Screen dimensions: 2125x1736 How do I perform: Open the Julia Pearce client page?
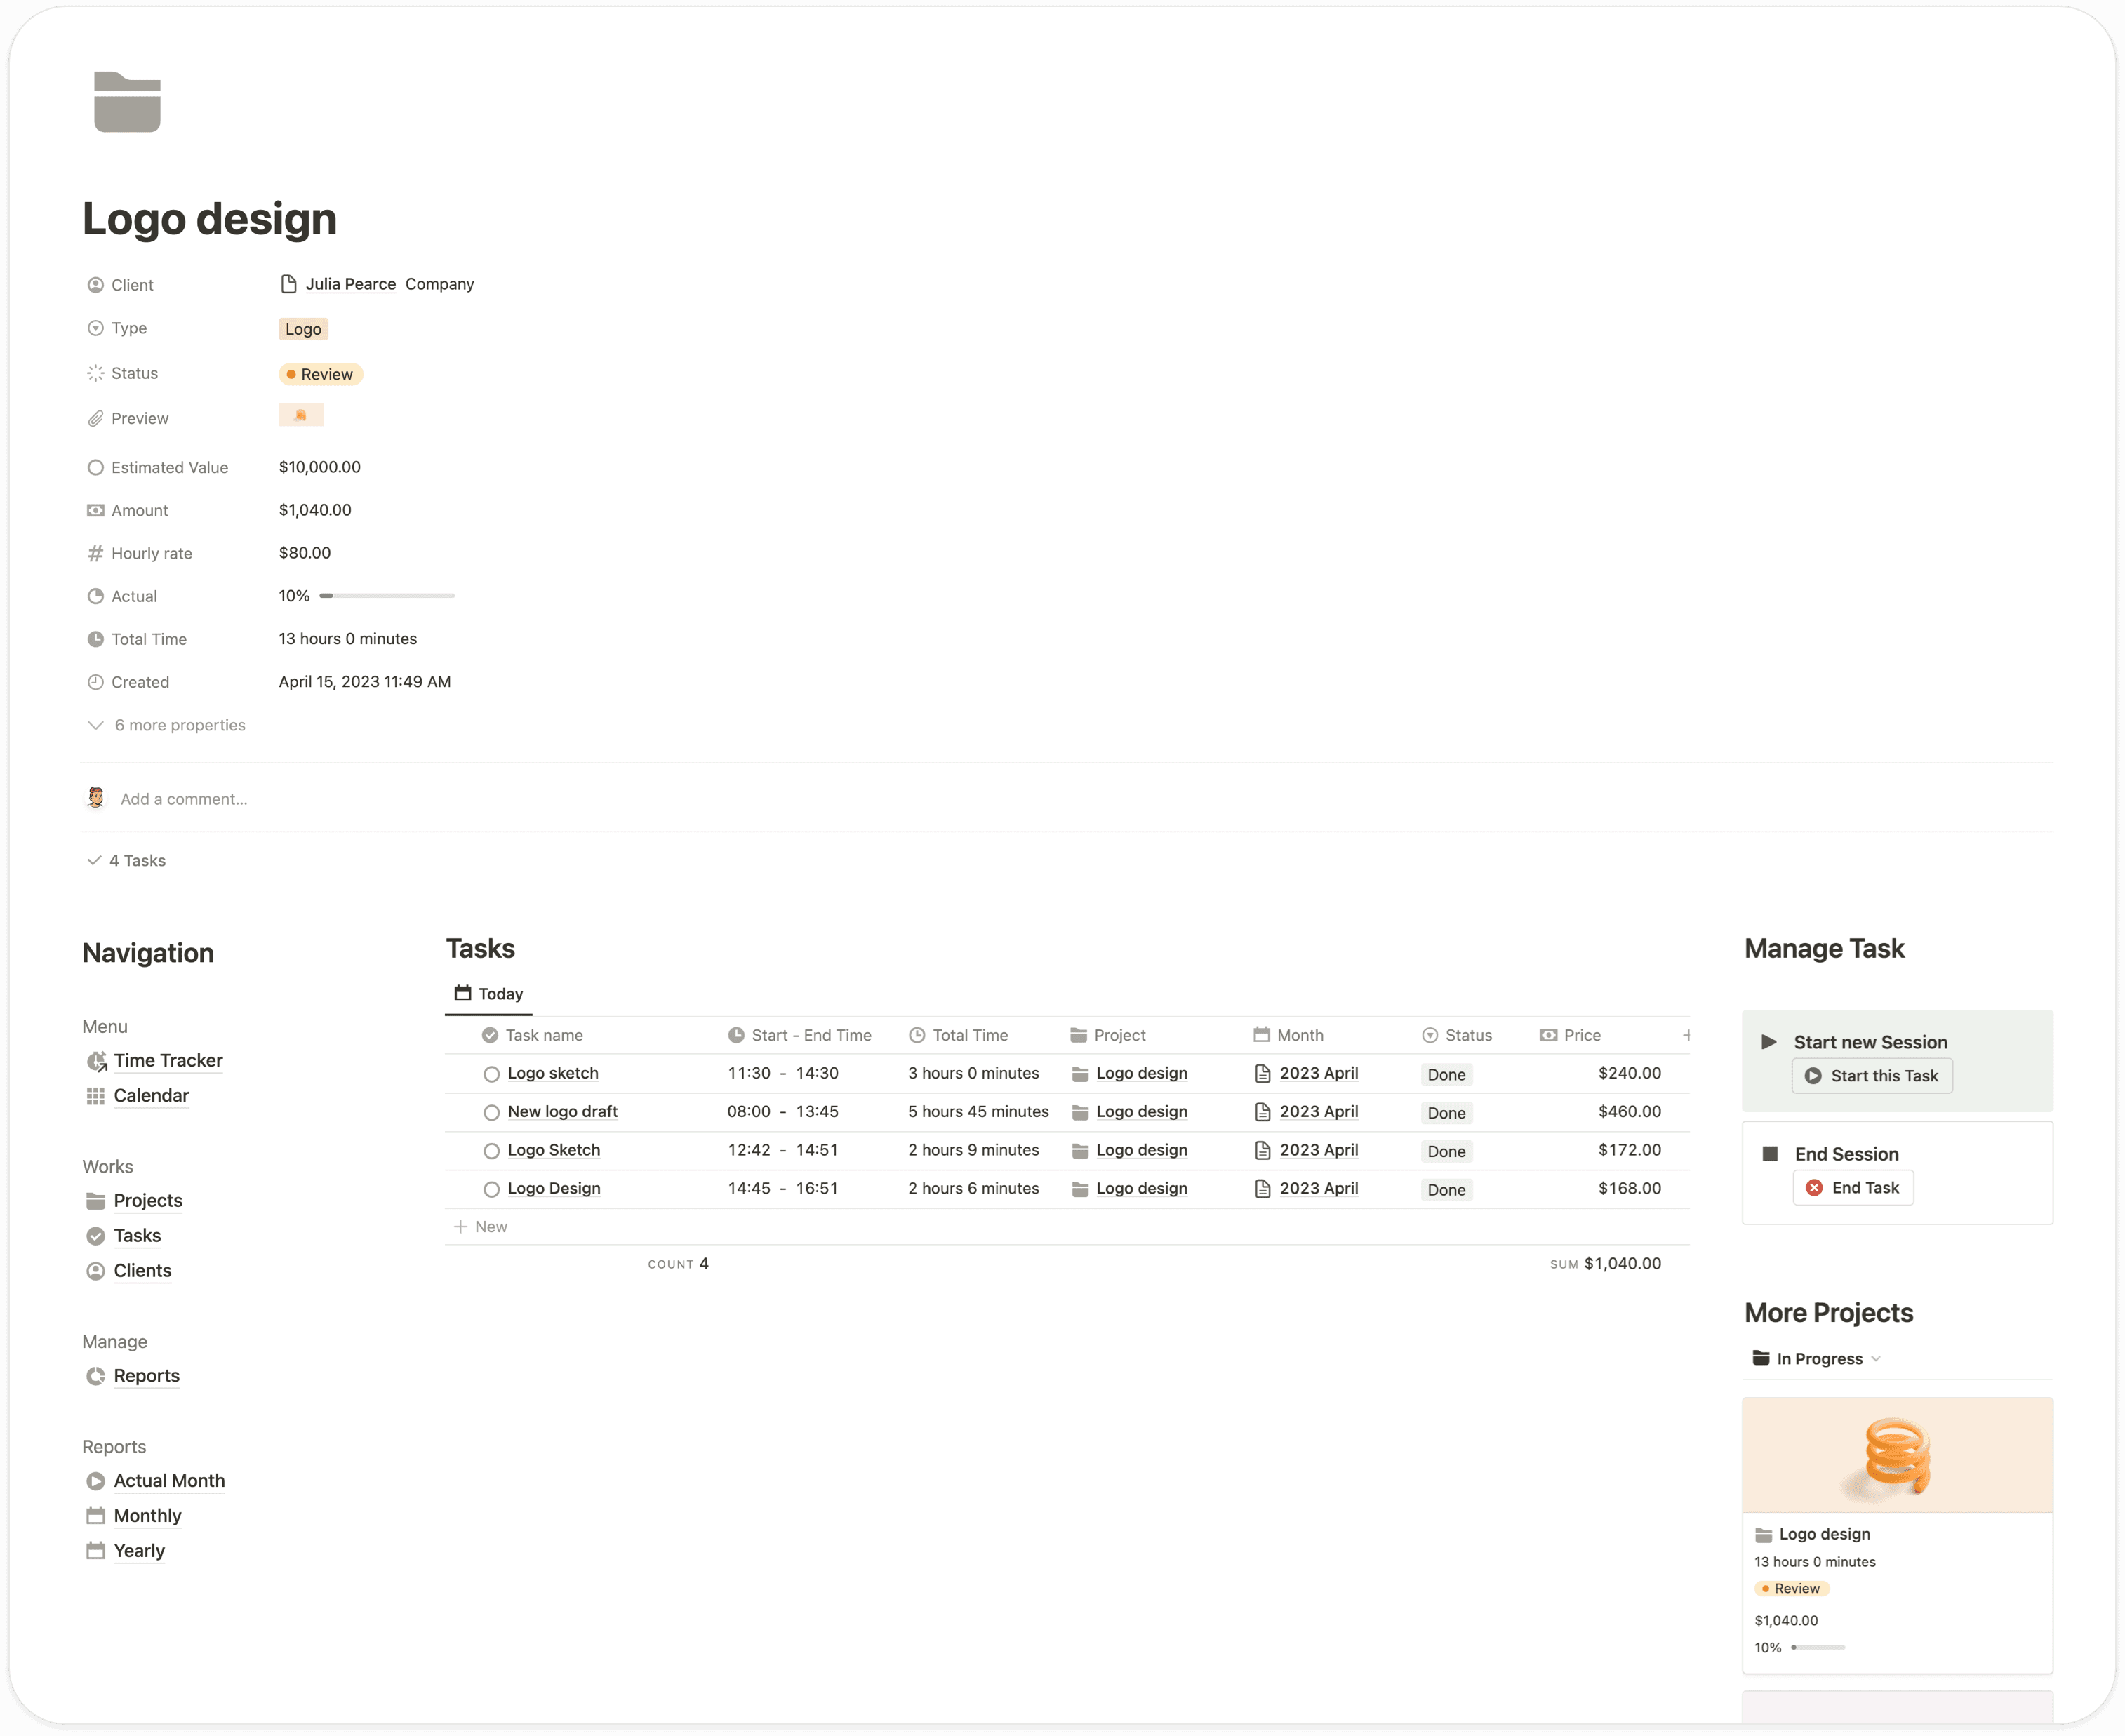coord(351,283)
